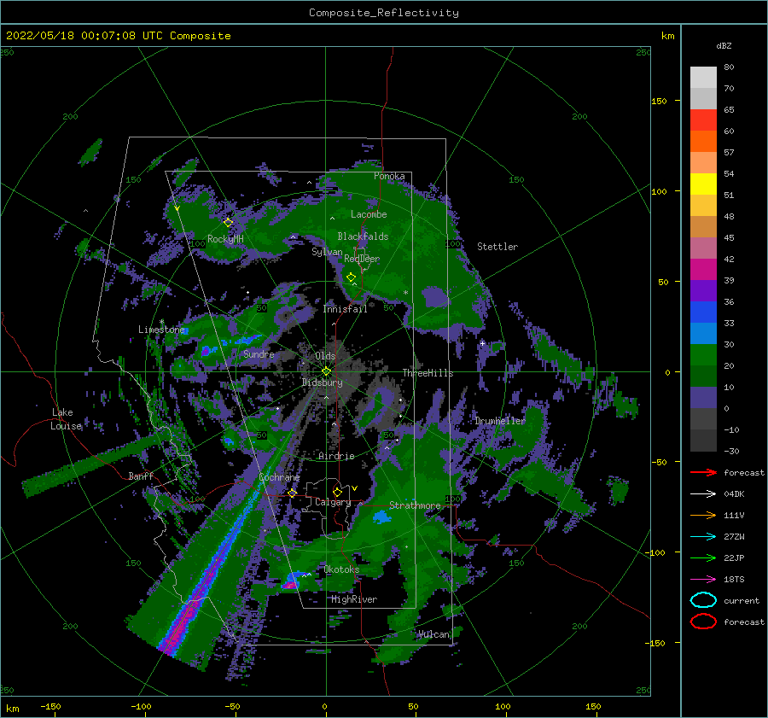The height and width of the screenshot is (718, 768).
Task: Select the 54 dBZ yellow color swatch
Action: (703, 184)
